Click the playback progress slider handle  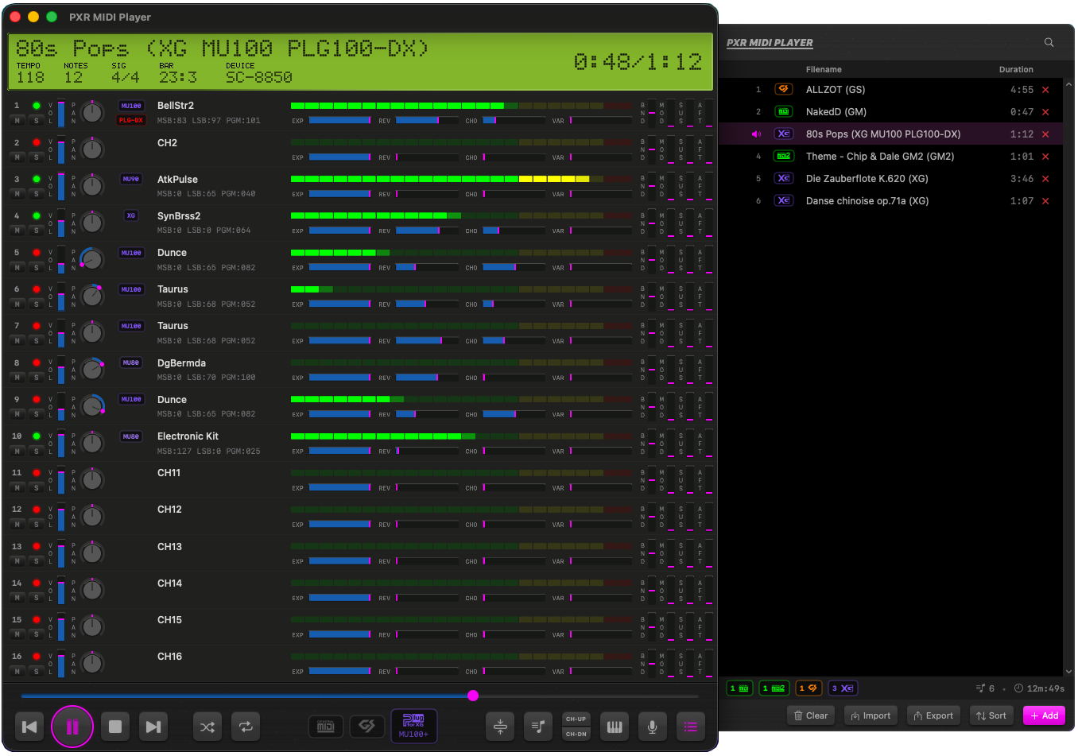[x=473, y=696]
